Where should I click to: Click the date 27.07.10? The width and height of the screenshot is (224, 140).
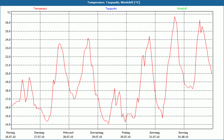click(39, 137)
